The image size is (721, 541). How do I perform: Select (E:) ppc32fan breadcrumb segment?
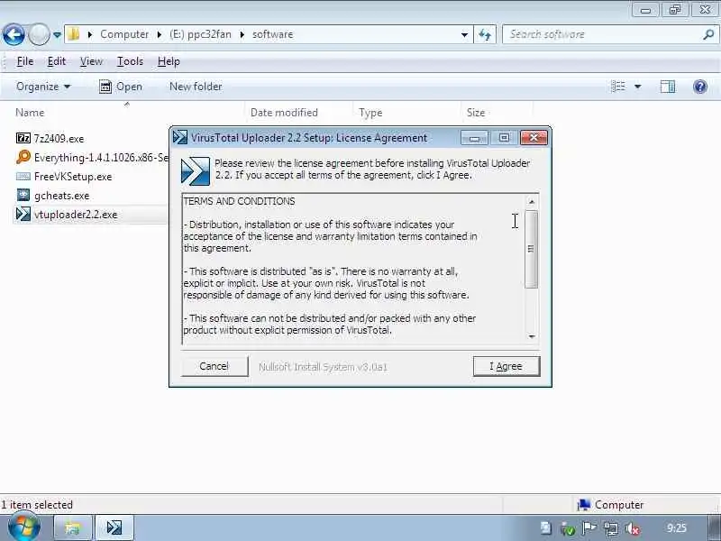pyautogui.click(x=200, y=34)
